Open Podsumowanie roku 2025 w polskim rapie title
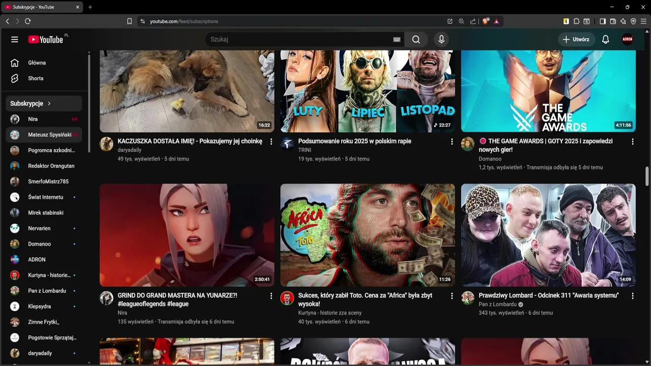This screenshot has height=366, width=651. click(x=354, y=141)
